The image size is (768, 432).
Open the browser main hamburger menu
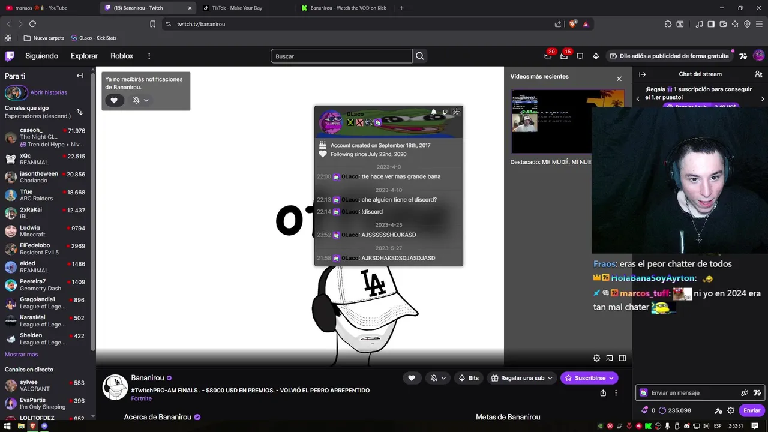click(x=759, y=24)
